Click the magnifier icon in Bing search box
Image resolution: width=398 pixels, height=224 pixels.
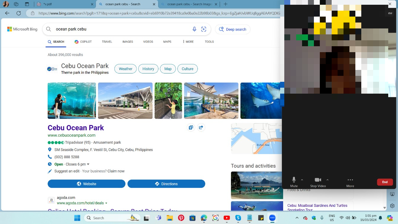point(49,29)
